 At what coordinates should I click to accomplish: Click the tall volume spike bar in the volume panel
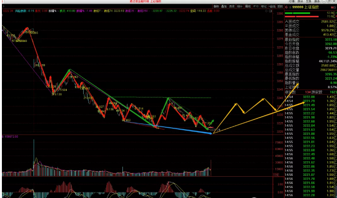point(34,157)
